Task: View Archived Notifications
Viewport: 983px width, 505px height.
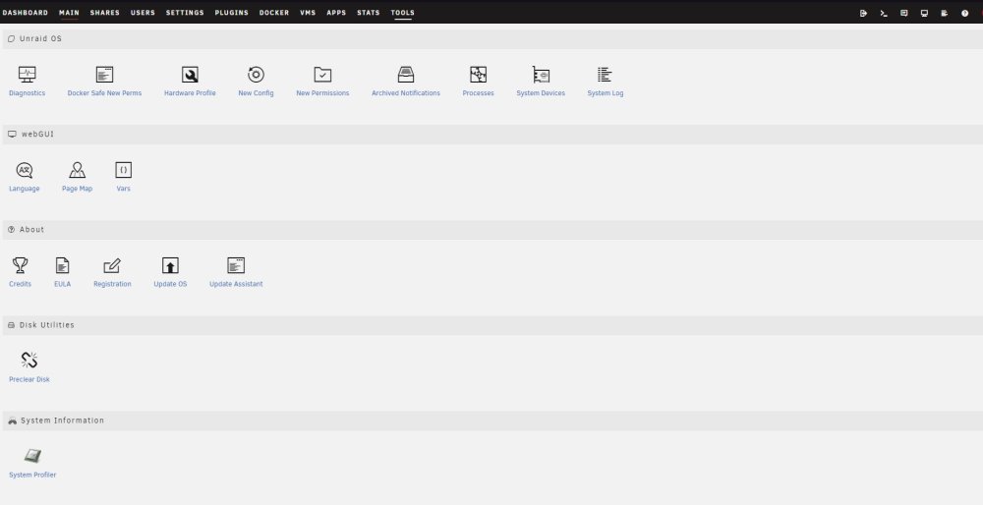Action: click(406, 82)
